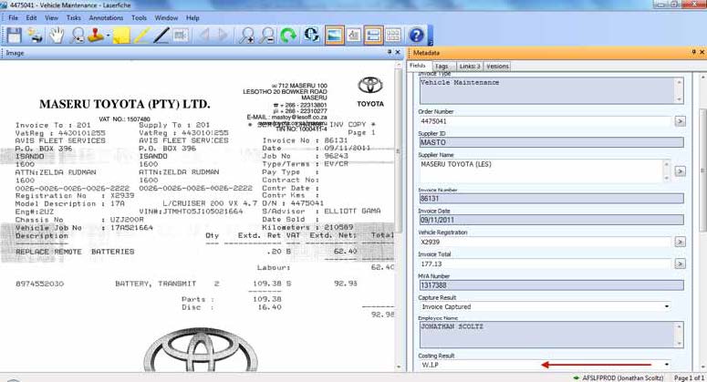Screen dimensions: 707x382
Task: Click the refresh web icon in toolbar
Action: [x=311, y=36]
